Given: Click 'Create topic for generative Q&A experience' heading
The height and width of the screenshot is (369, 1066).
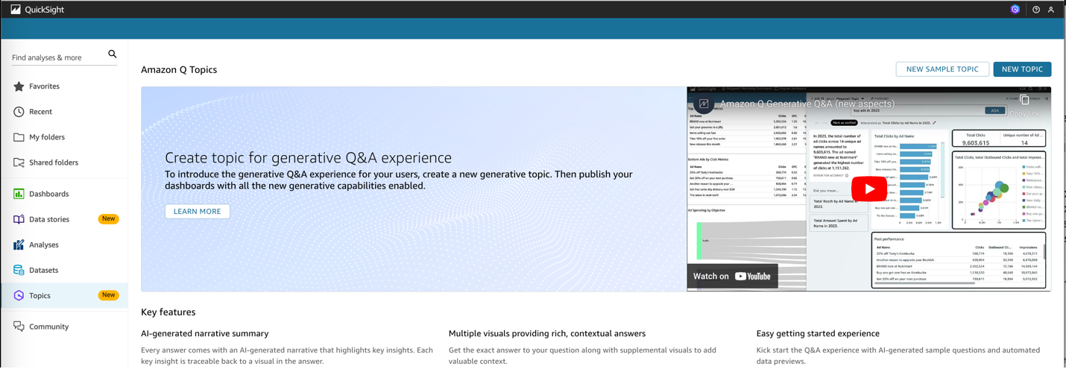Looking at the screenshot, I should pyautogui.click(x=308, y=158).
